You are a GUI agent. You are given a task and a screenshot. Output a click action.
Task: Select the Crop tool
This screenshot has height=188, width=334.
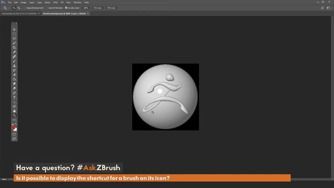coord(14,48)
